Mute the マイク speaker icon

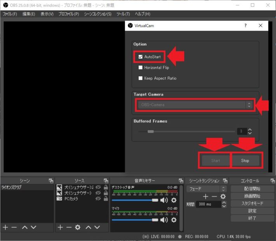(164, 220)
